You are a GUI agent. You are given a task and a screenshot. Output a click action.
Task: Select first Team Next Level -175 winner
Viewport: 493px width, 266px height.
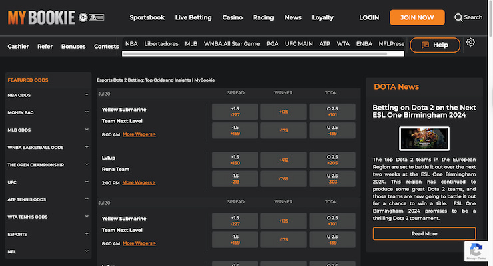point(284,130)
